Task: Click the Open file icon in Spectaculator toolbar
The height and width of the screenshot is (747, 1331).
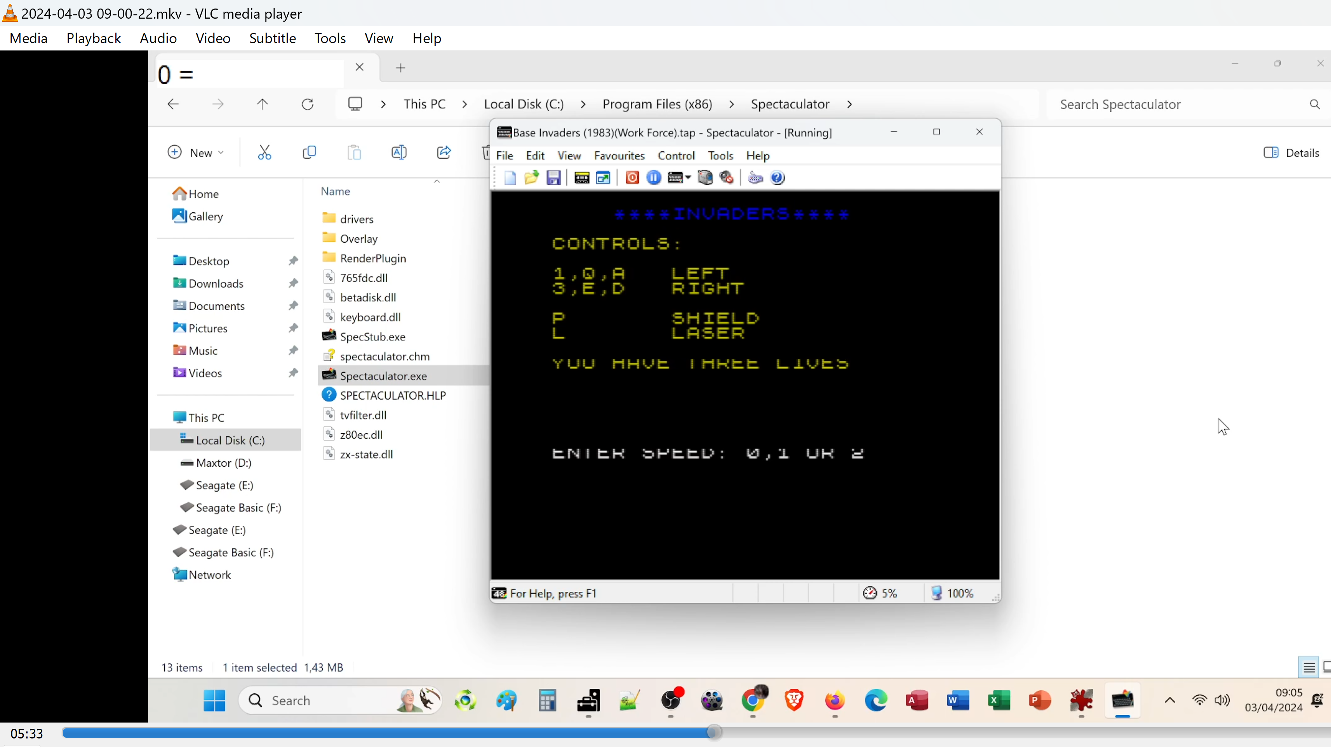Action: point(531,178)
